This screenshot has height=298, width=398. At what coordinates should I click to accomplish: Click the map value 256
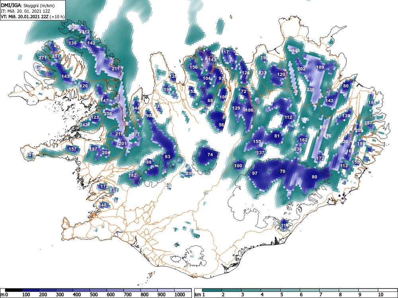click(108, 114)
